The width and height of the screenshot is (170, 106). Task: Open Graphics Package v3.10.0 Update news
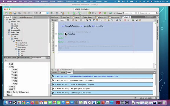[102, 80]
